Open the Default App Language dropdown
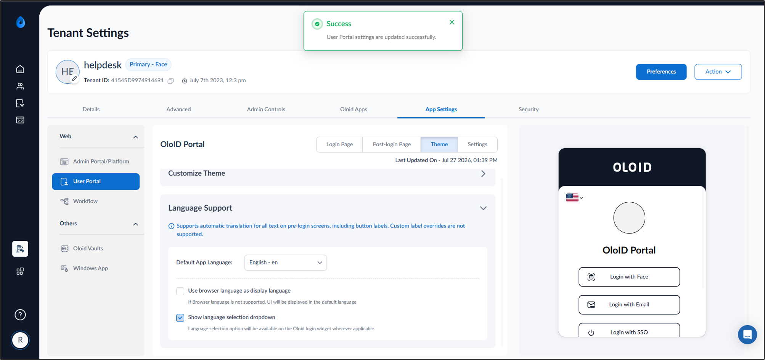765x360 pixels. (x=285, y=263)
